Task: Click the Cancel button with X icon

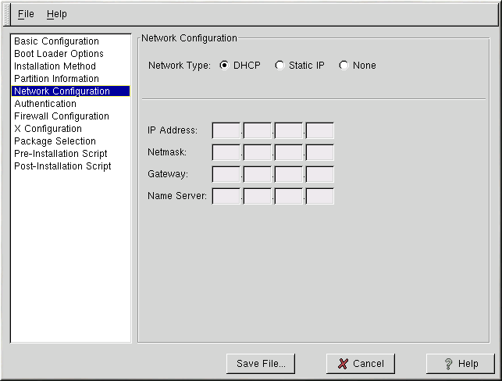Action: (x=360, y=364)
